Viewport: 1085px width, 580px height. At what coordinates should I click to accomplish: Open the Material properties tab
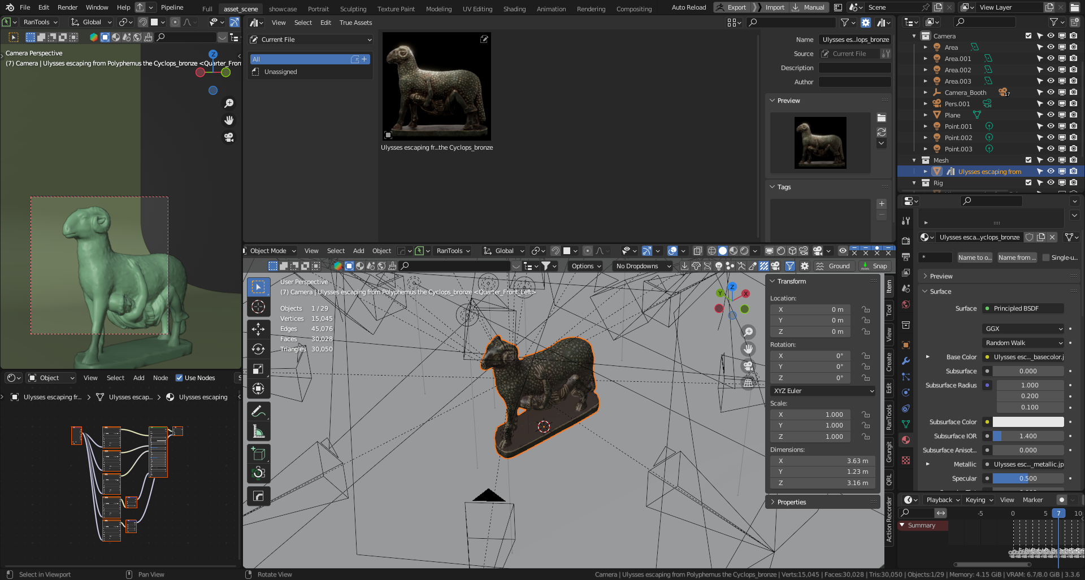[x=906, y=439]
